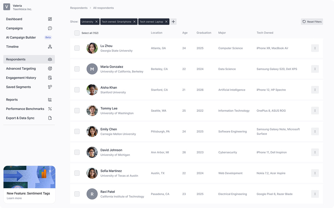Go to Performance Benchmarks page

point(25,109)
